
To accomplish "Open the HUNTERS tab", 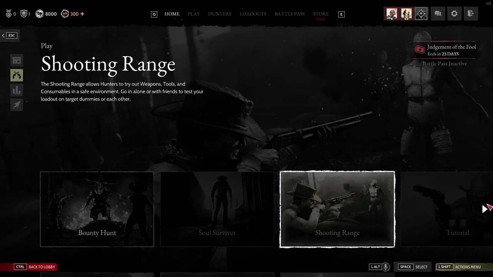I will [220, 14].
